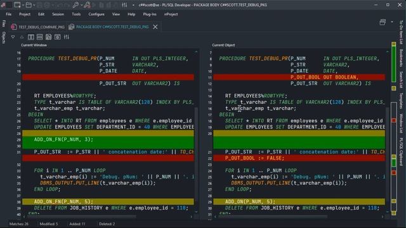Open the Project menu
This screenshot has height=228, width=406.
(25, 14)
